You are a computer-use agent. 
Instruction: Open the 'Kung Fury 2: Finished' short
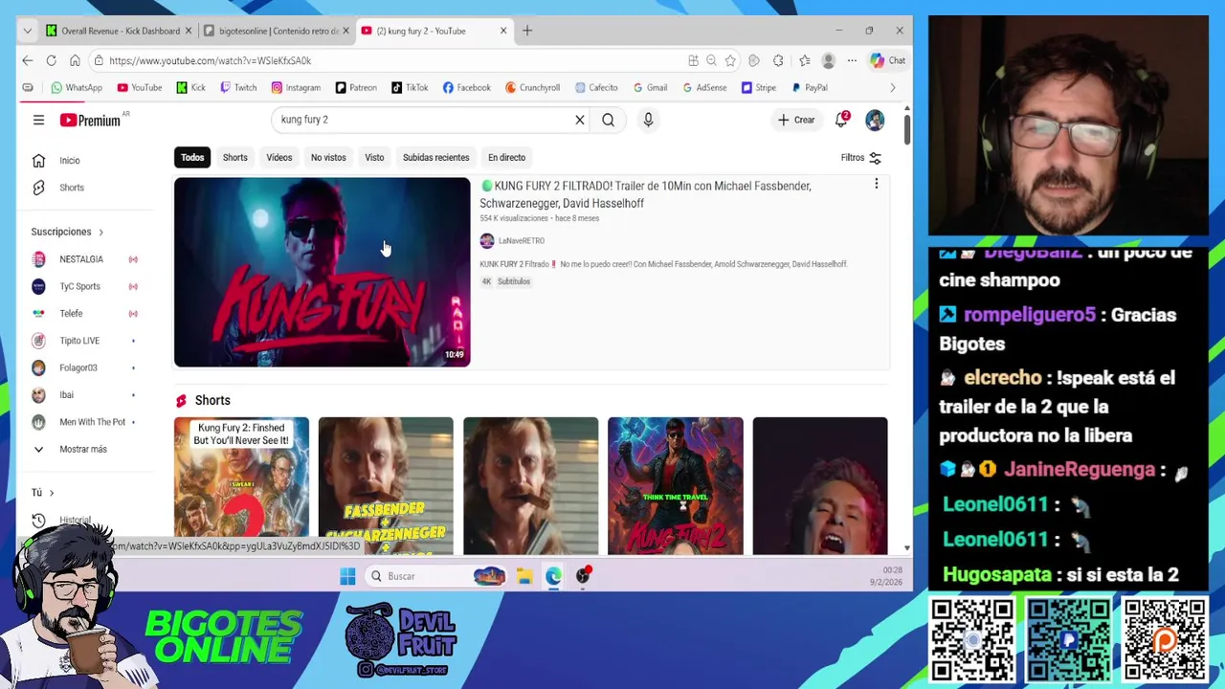[241, 485]
